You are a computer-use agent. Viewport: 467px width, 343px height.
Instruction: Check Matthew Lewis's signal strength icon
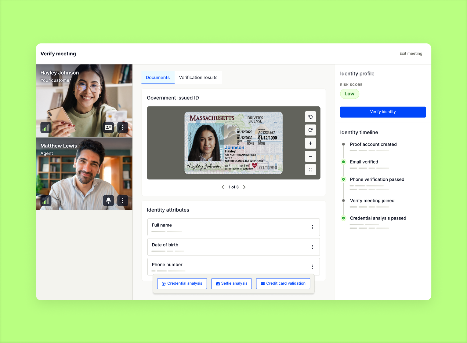(46, 201)
